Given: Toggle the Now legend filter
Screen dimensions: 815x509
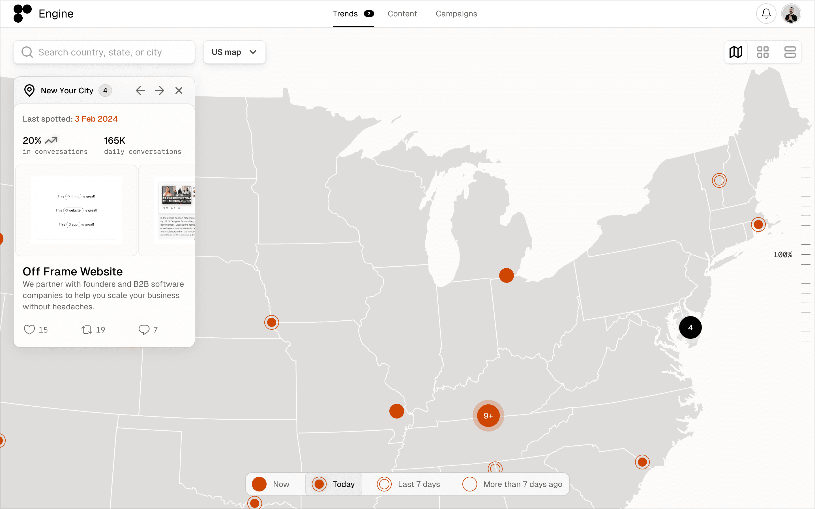Looking at the screenshot, I should [x=271, y=484].
